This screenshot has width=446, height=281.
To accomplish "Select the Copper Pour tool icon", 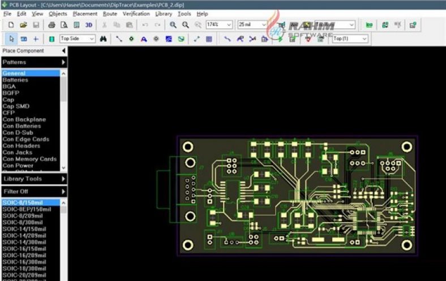I will [169, 39].
